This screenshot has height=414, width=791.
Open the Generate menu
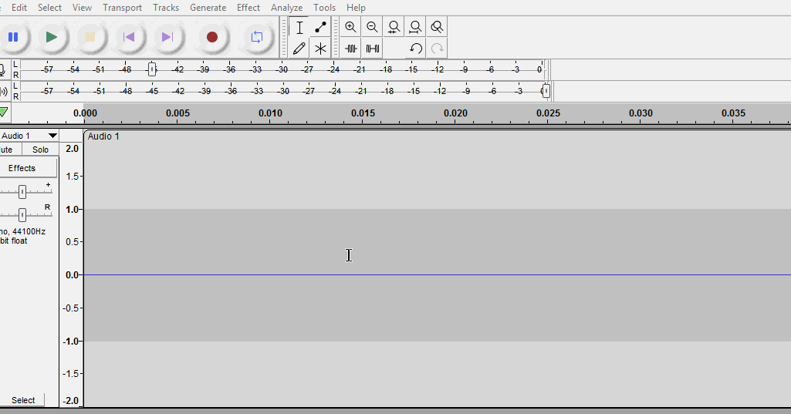click(x=208, y=8)
